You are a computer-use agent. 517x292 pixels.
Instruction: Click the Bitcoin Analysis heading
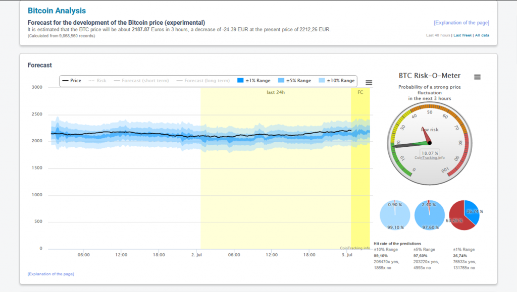[57, 11]
